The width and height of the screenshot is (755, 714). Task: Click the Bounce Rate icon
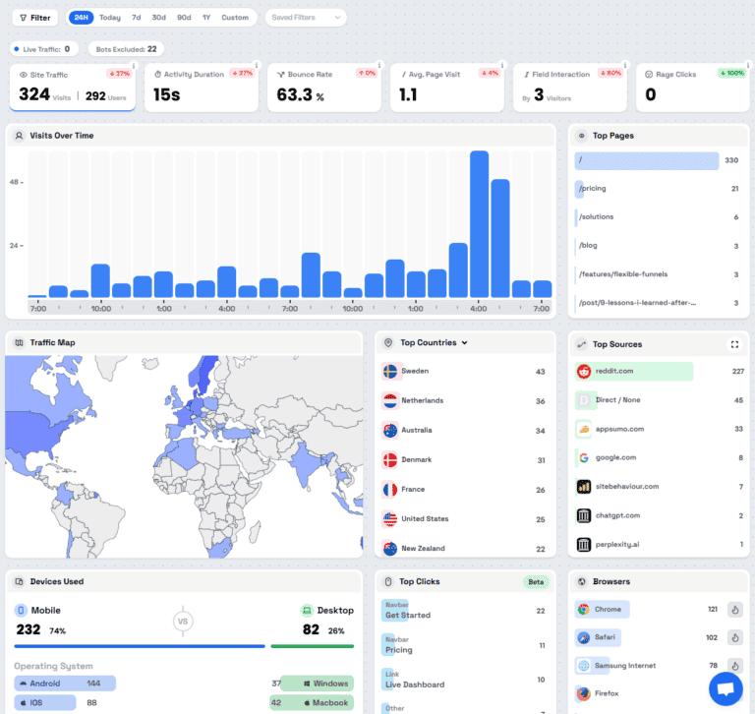pyautogui.click(x=281, y=74)
